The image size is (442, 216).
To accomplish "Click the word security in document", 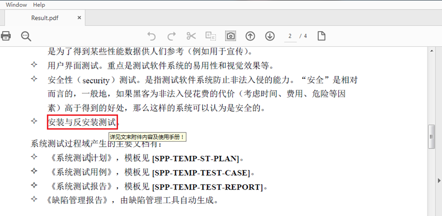I will [x=96, y=80].
